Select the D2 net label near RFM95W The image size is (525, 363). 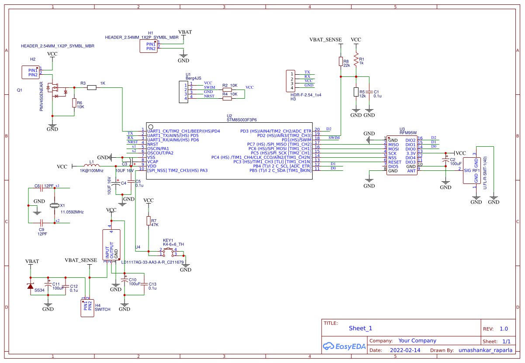[x=433, y=137]
